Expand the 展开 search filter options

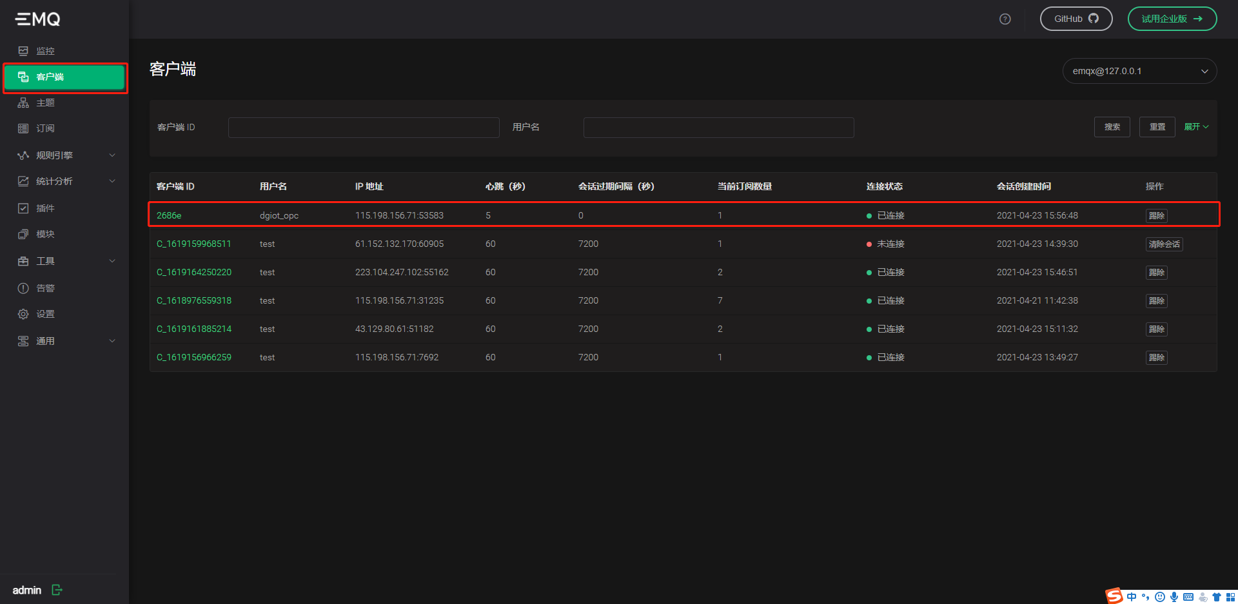point(1196,126)
